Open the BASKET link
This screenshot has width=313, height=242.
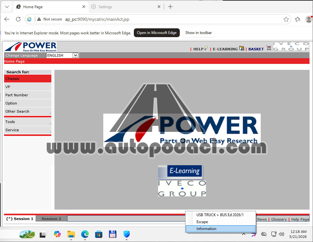256,49
